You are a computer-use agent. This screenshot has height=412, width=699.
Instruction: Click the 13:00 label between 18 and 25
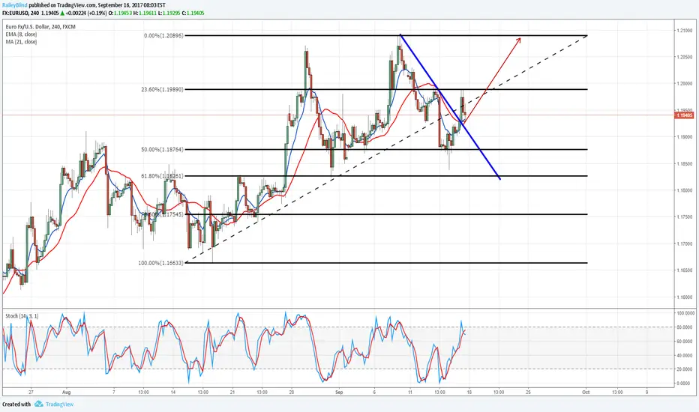pos(499,393)
